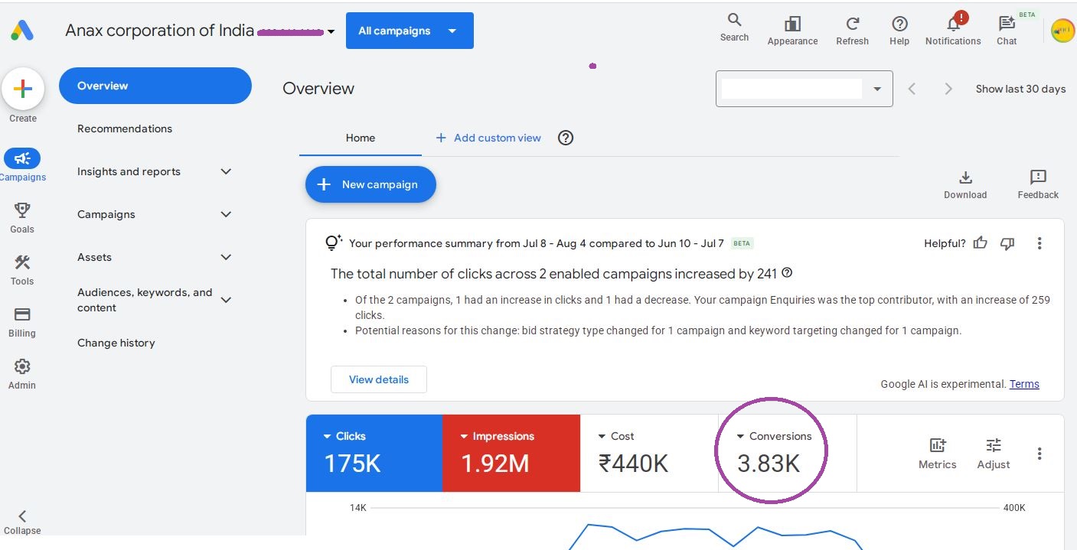Viewport: 1077px width, 550px height.
Task: Expand Insights and reports section
Action: click(226, 171)
